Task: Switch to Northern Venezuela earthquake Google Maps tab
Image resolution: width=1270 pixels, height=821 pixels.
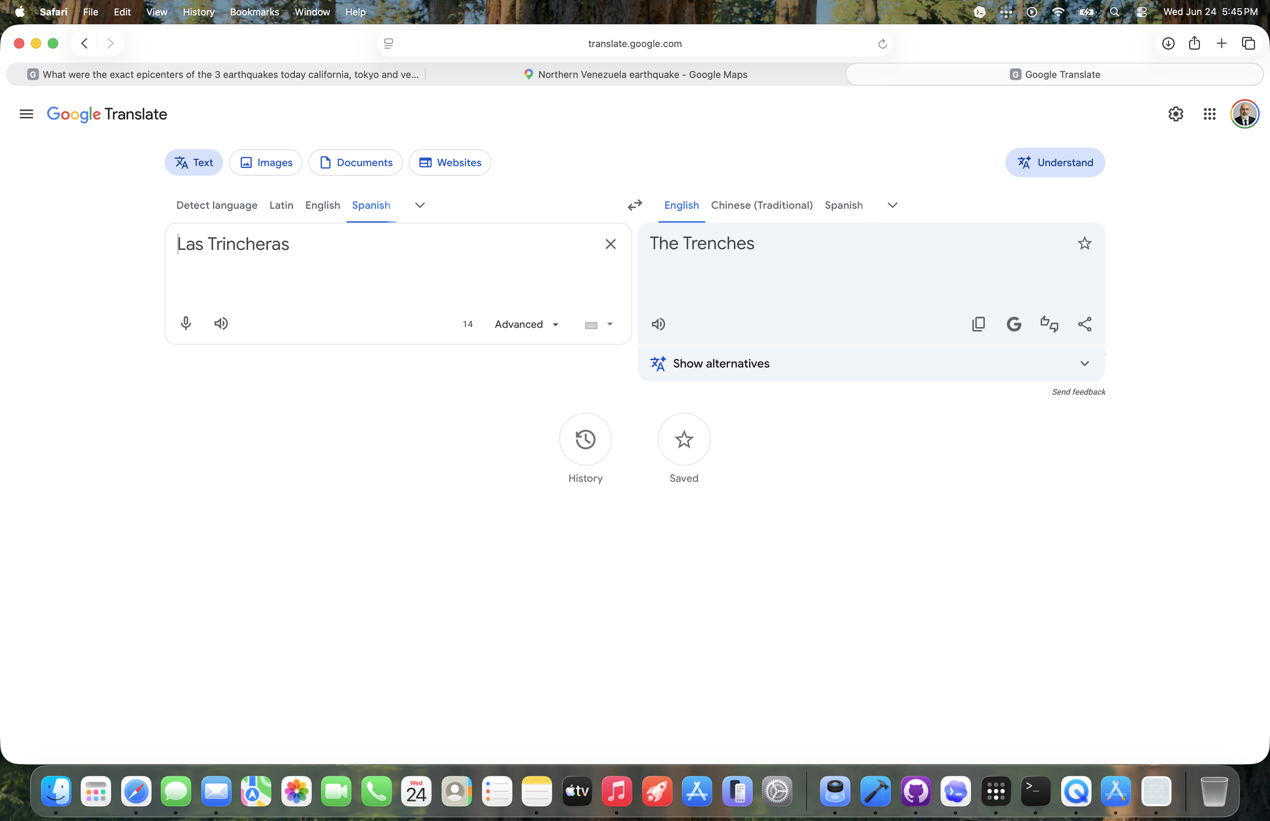Action: pos(636,75)
